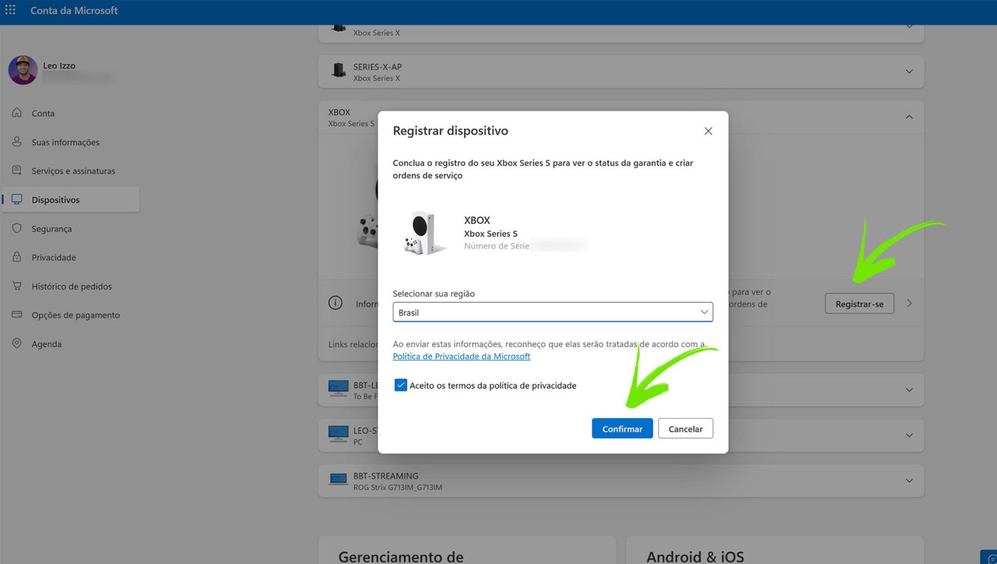Click the cart icon beside Histórico de pedidos
The width and height of the screenshot is (997, 564).
coord(17,285)
